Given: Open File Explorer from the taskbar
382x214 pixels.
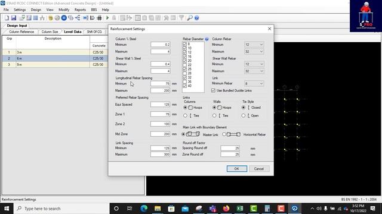Looking at the screenshot, I should [x=158, y=209].
